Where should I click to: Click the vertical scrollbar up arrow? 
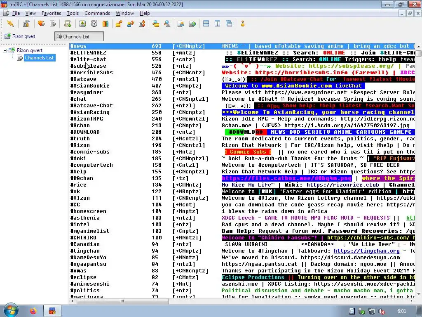click(419, 46)
